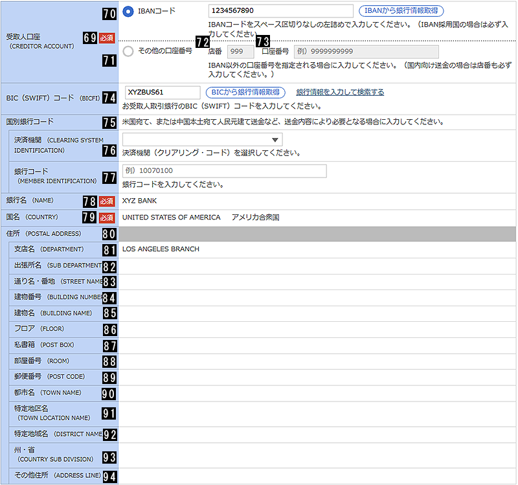The width and height of the screenshot is (518, 485).
Task: Click the IBAN code input field
Action: click(281, 11)
